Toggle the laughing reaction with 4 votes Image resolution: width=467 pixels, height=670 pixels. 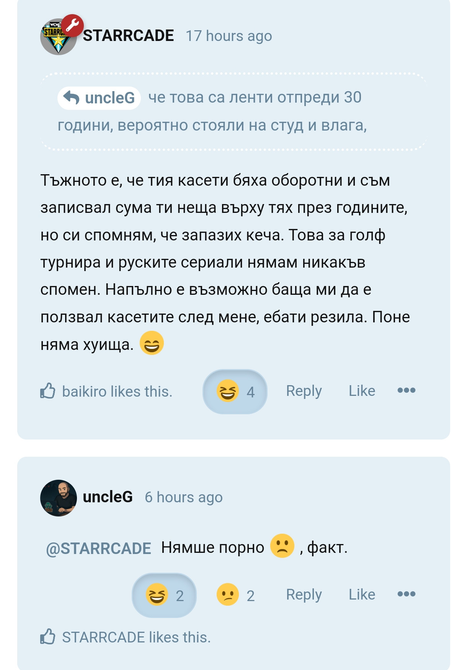click(x=235, y=391)
